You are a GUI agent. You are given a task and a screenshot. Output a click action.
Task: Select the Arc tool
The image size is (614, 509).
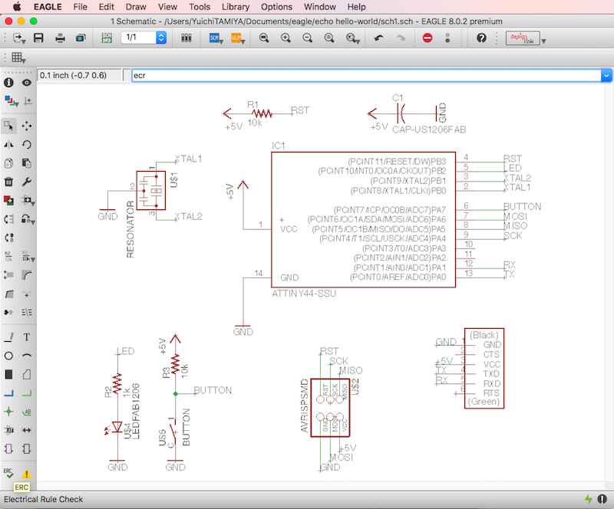(x=27, y=356)
